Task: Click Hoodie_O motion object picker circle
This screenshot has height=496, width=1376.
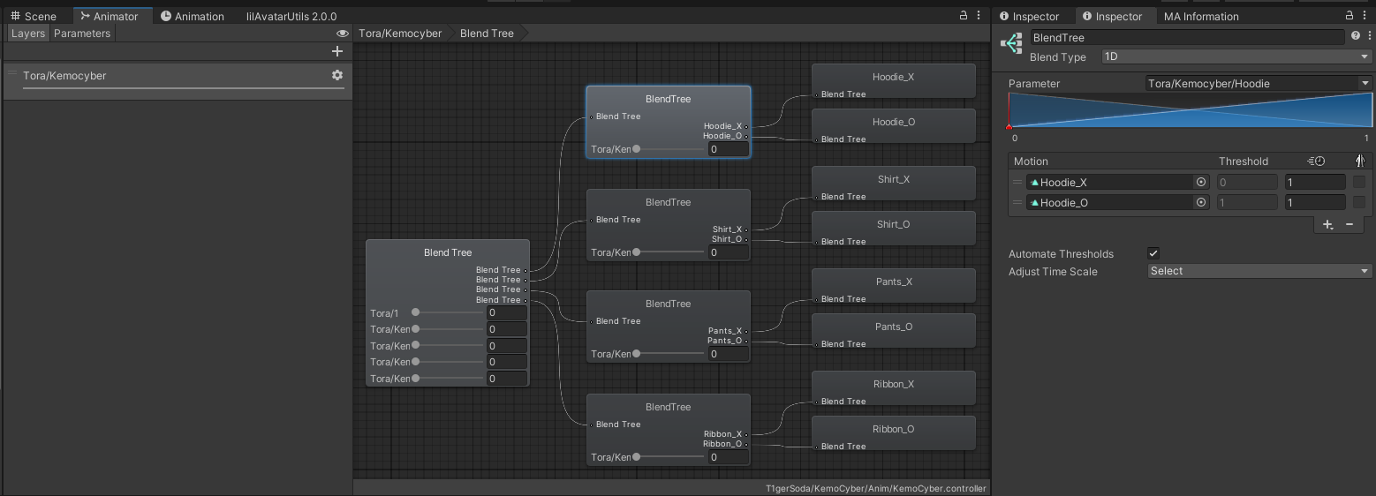Action: pyautogui.click(x=1201, y=203)
